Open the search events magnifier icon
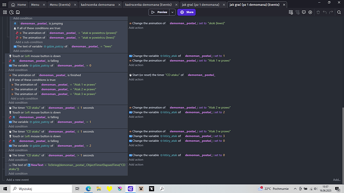Image resolution: width=344 pixels, height=193 pixels. 339,12
